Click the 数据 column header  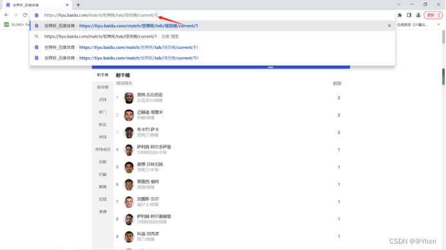(x=337, y=83)
